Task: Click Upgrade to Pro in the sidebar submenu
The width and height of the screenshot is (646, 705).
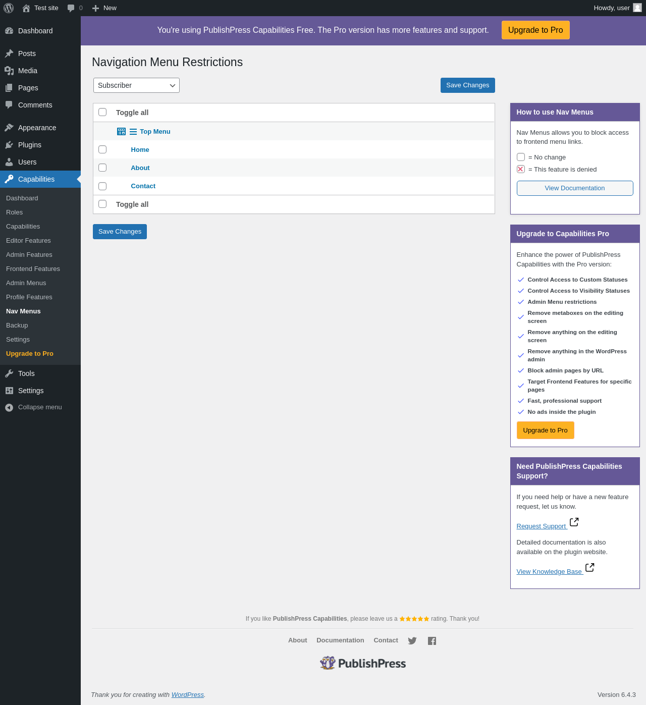Action: 30,354
